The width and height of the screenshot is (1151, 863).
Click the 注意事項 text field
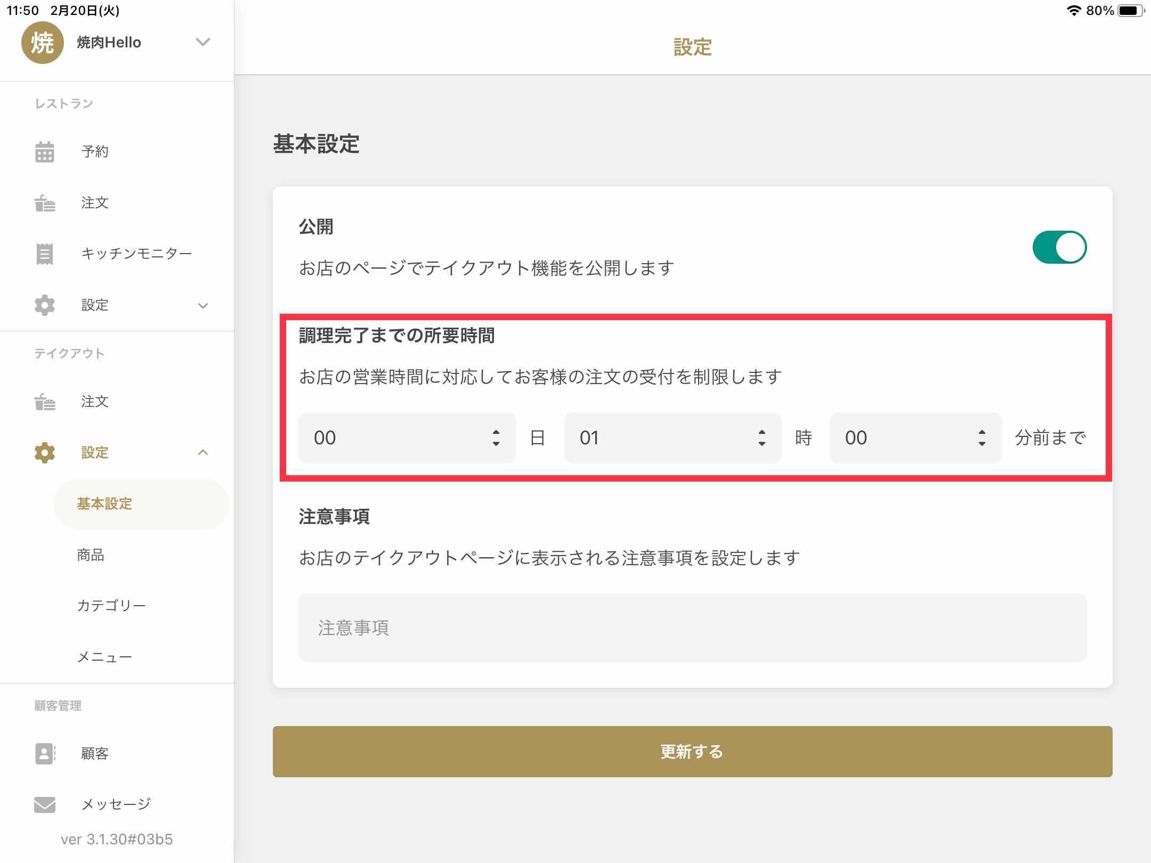click(692, 628)
